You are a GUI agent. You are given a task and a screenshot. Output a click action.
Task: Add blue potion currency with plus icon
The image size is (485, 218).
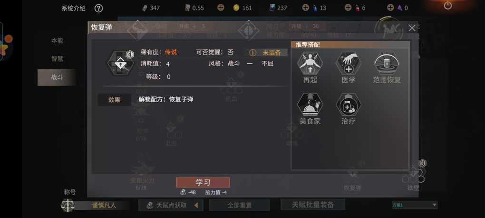(305, 8)
